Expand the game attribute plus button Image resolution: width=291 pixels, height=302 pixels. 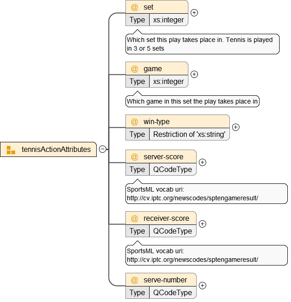(x=194, y=74)
